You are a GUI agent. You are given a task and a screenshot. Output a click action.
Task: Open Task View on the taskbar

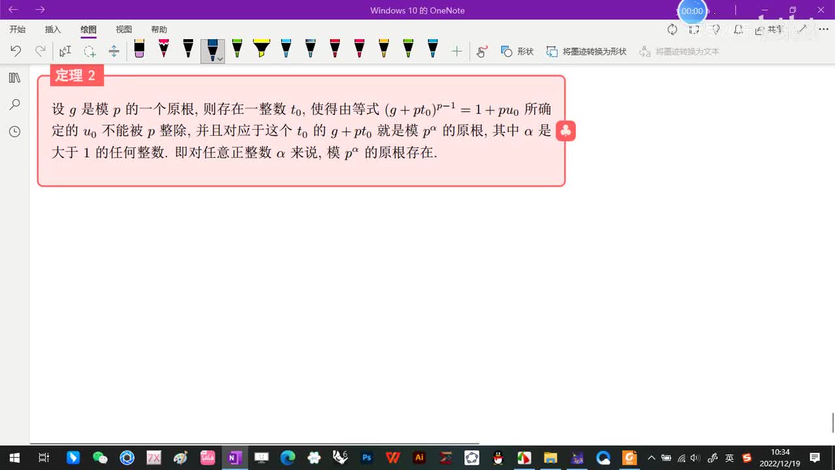[44, 458]
